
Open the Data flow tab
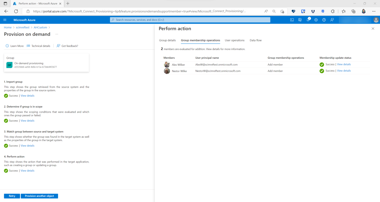[256, 40]
